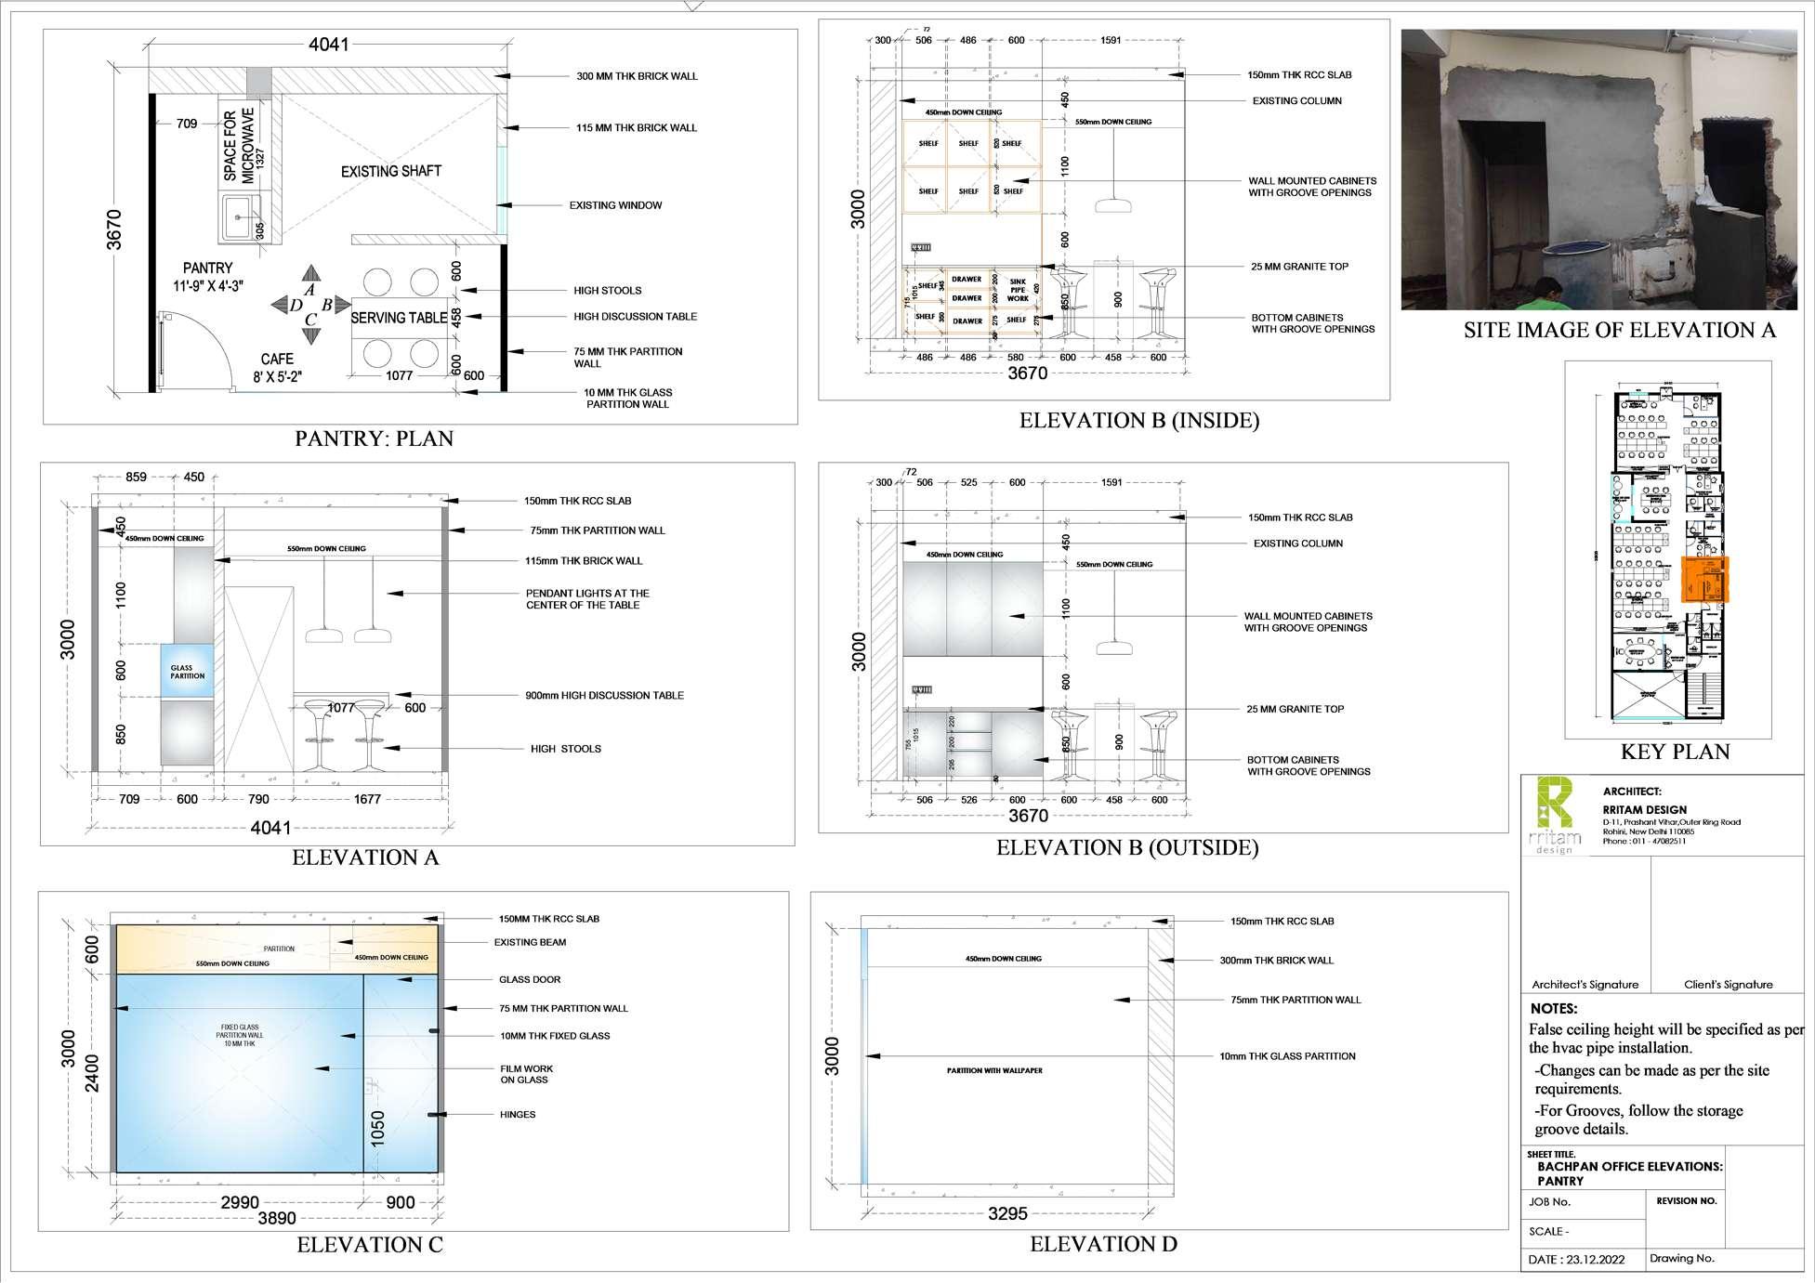The height and width of the screenshot is (1283, 1815).
Task: Open the site image of Elevation A
Action: pyautogui.click(x=1598, y=169)
